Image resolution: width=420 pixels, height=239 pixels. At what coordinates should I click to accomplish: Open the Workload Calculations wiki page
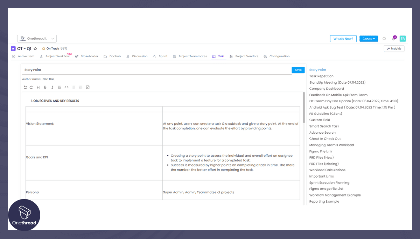[x=327, y=170]
